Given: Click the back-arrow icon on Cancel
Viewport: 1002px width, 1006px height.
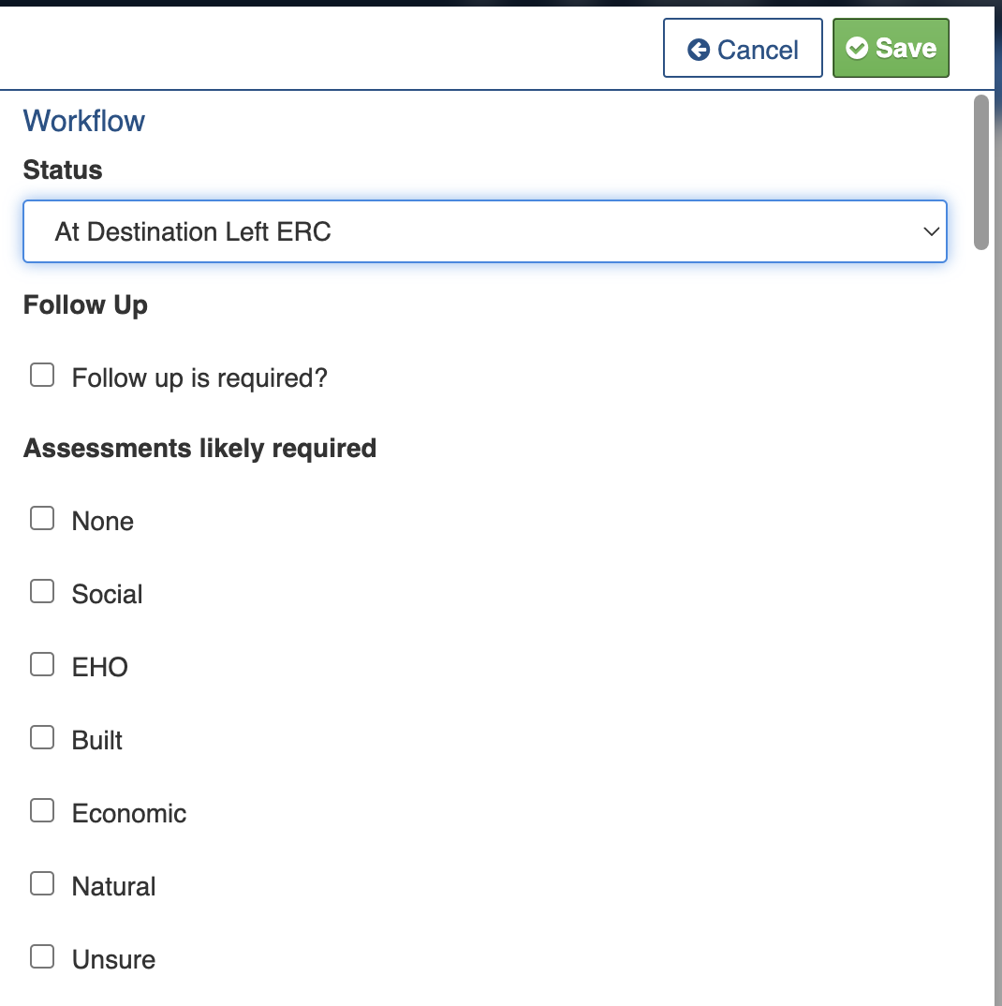Looking at the screenshot, I should [x=698, y=50].
